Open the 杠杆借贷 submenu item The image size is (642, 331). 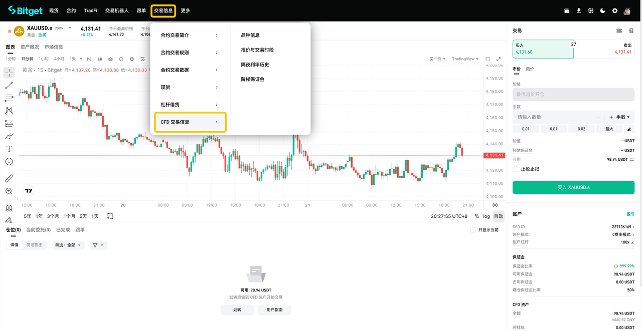point(190,105)
